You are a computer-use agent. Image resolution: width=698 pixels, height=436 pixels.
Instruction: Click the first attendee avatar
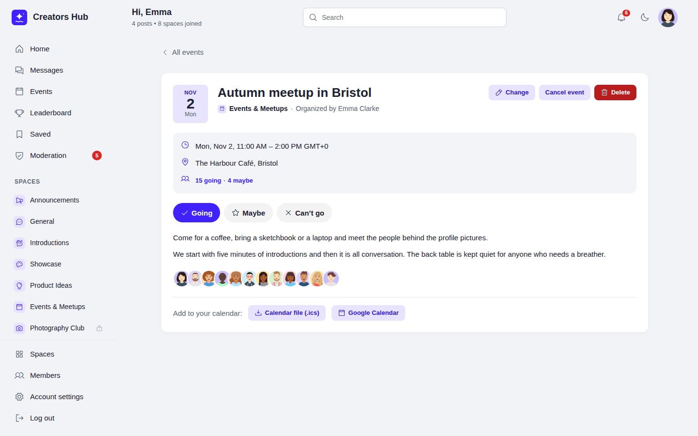(182, 279)
